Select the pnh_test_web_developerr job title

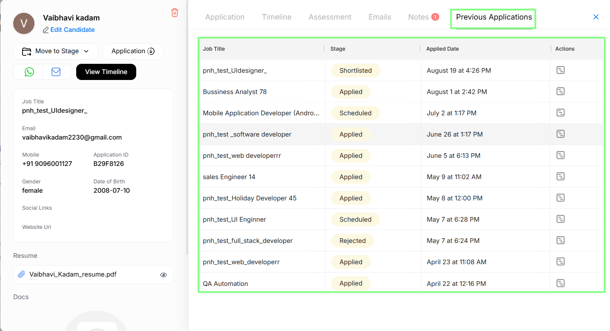click(x=241, y=262)
